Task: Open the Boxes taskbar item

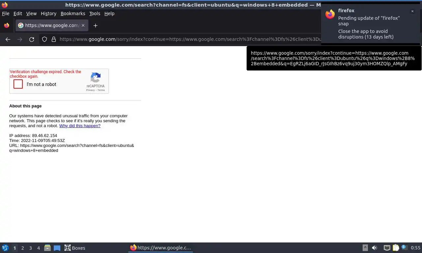Action: (75, 248)
